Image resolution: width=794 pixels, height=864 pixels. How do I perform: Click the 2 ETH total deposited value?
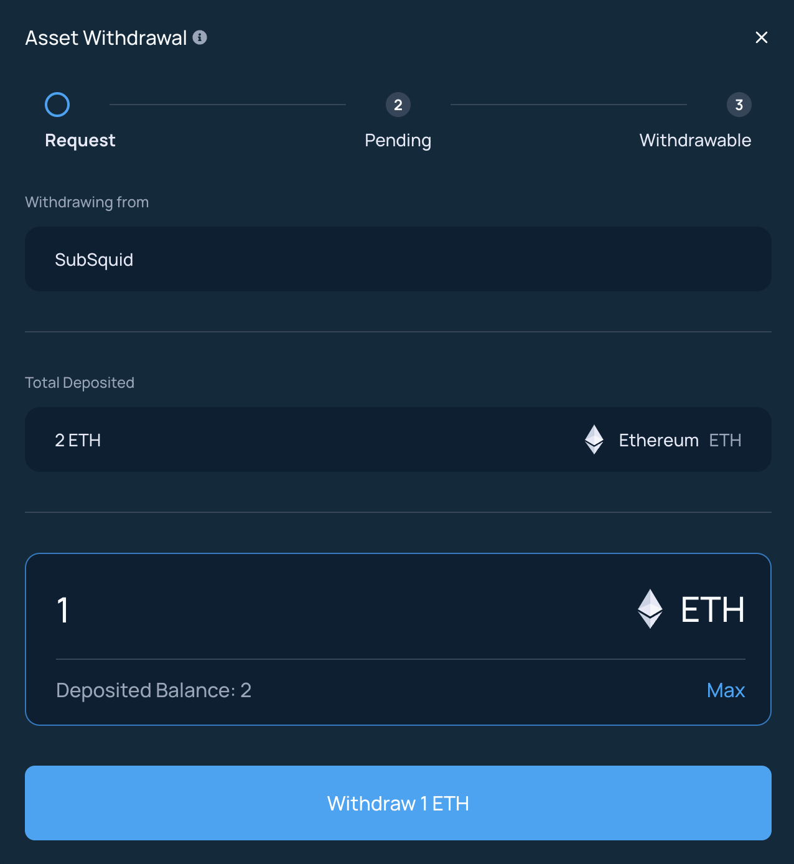(x=78, y=440)
